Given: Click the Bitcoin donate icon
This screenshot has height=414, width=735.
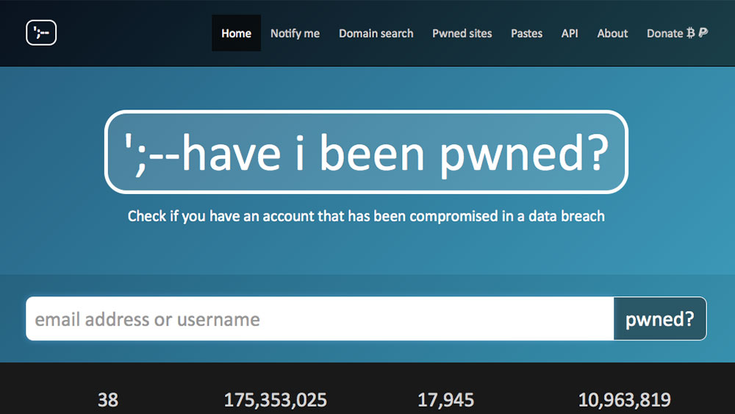Looking at the screenshot, I should [690, 33].
